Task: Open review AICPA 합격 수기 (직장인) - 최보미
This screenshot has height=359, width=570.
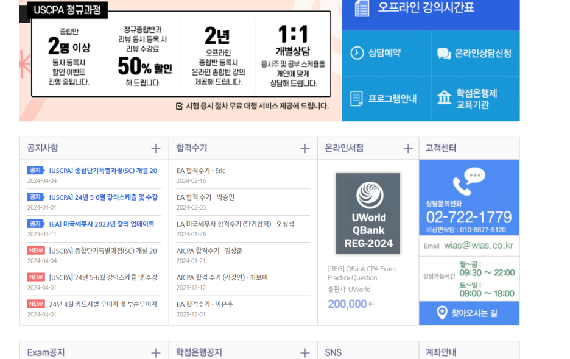Action: pos(222,277)
